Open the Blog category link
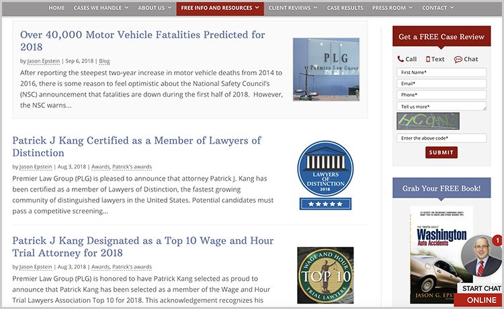The image size is (504, 309). [104, 61]
